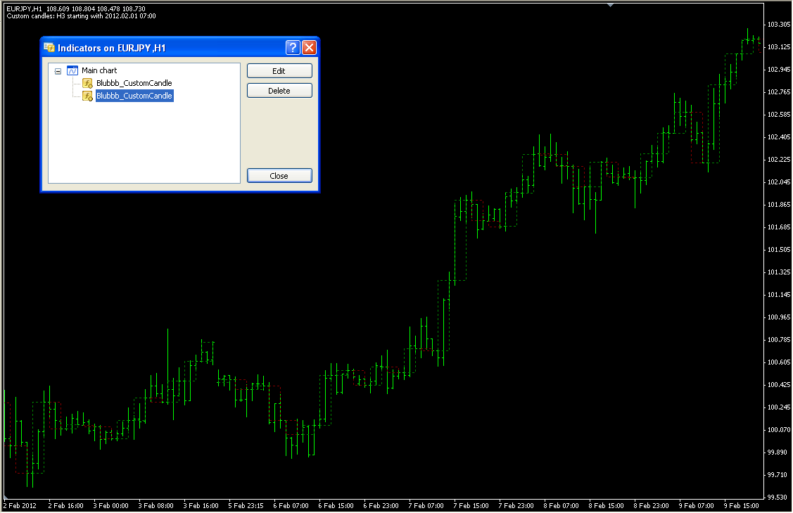Collapse the Main chart tree node
The image size is (793, 513).
point(58,70)
